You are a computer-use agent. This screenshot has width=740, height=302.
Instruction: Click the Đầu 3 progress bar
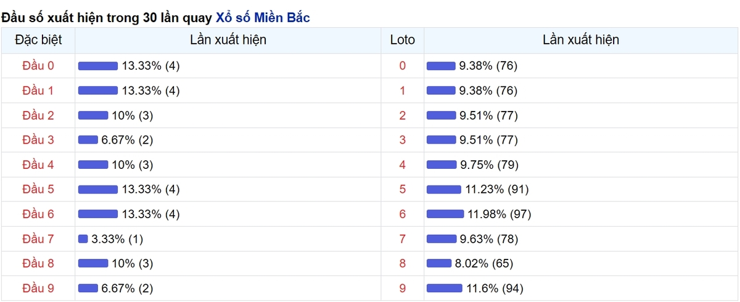click(x=88, y=140)
